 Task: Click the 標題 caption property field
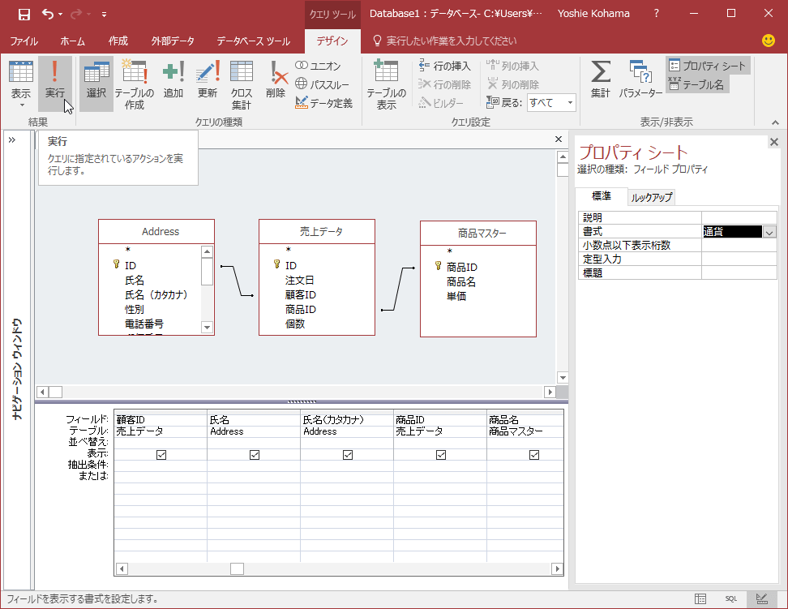point(739,273)
